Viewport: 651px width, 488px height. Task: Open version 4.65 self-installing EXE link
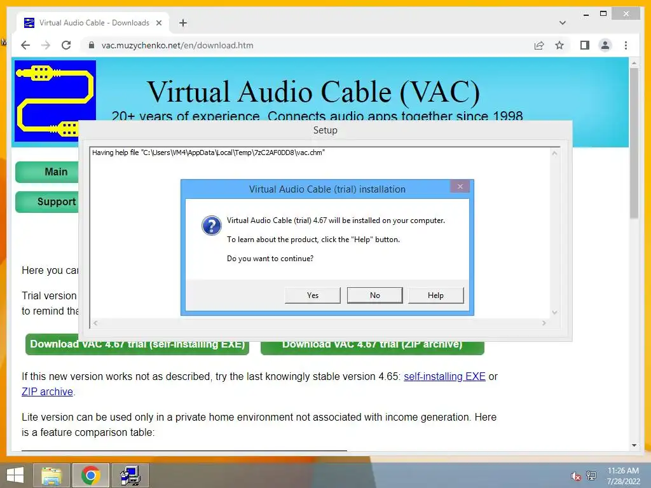pos(444,376)
